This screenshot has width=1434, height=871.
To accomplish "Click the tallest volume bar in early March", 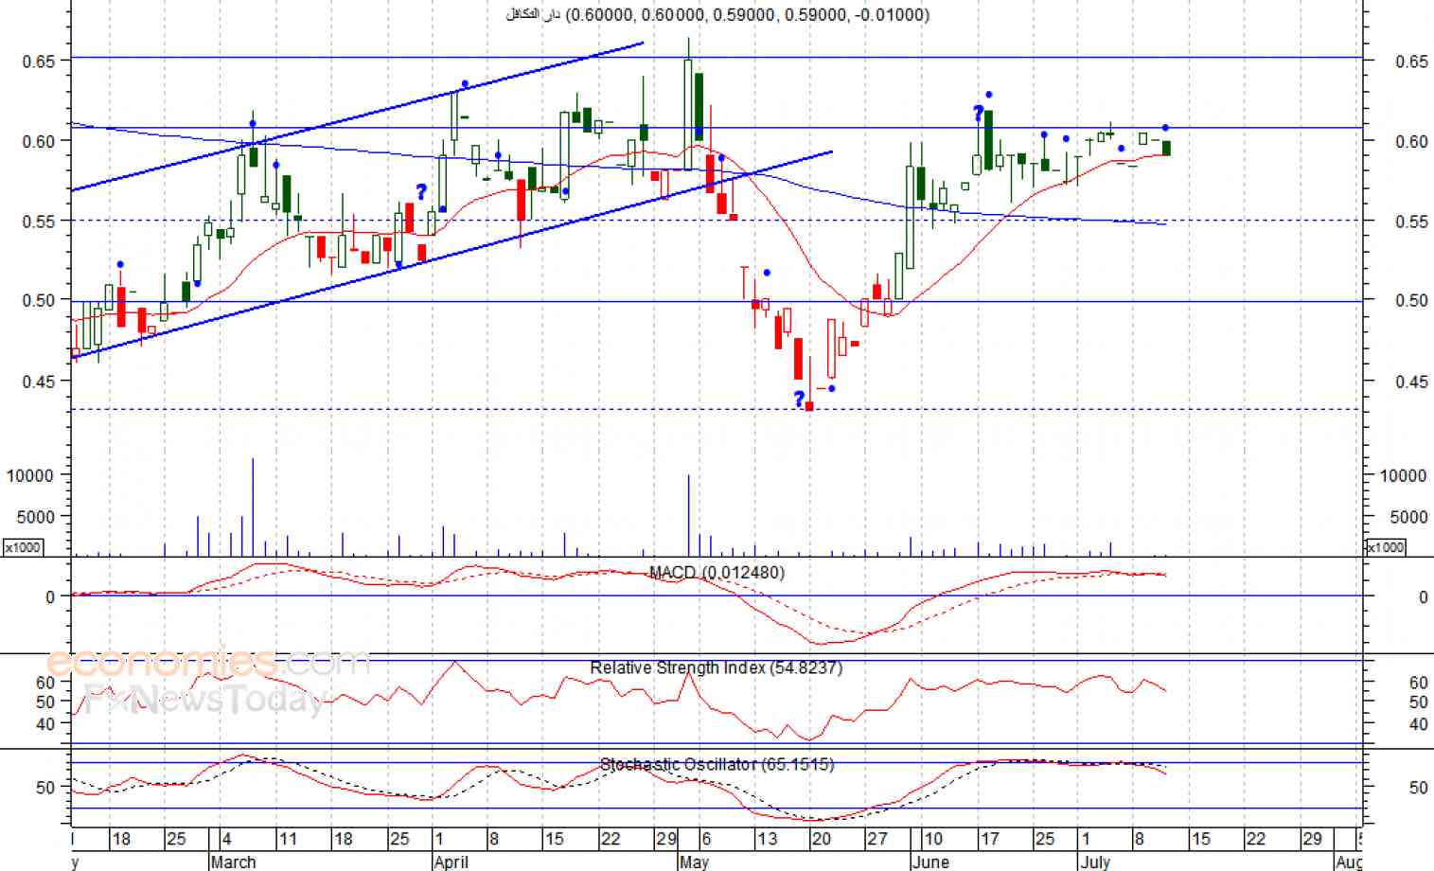I will click(x=253, y=507).
